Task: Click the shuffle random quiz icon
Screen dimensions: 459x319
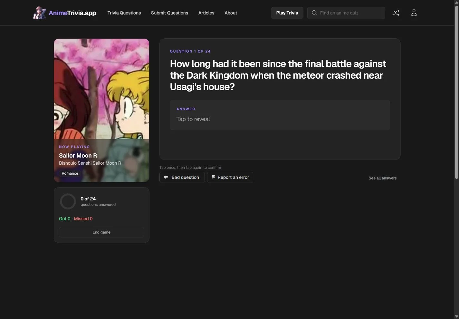Action: (396, 13)
